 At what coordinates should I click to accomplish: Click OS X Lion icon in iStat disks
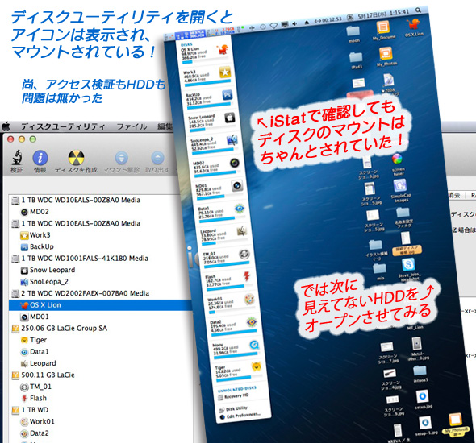pyautogui.click(x=222, y=49)
